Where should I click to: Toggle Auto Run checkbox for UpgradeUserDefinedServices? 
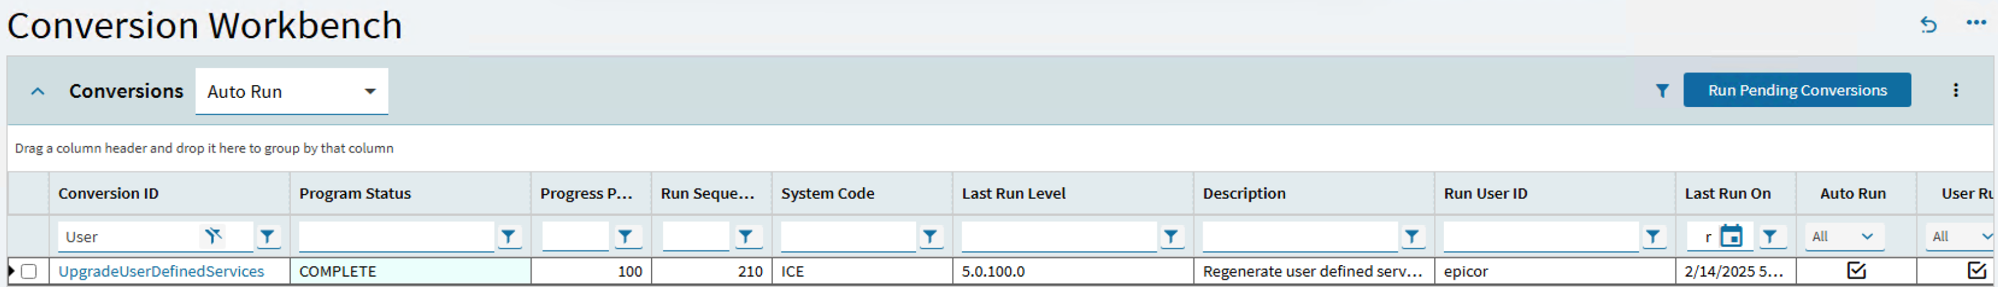[x=1856, y=271]
